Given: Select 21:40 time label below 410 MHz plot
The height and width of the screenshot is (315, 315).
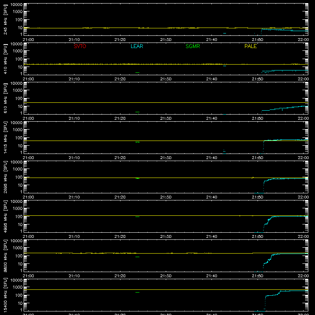Looking at the screenshot, I should point(211,79).
